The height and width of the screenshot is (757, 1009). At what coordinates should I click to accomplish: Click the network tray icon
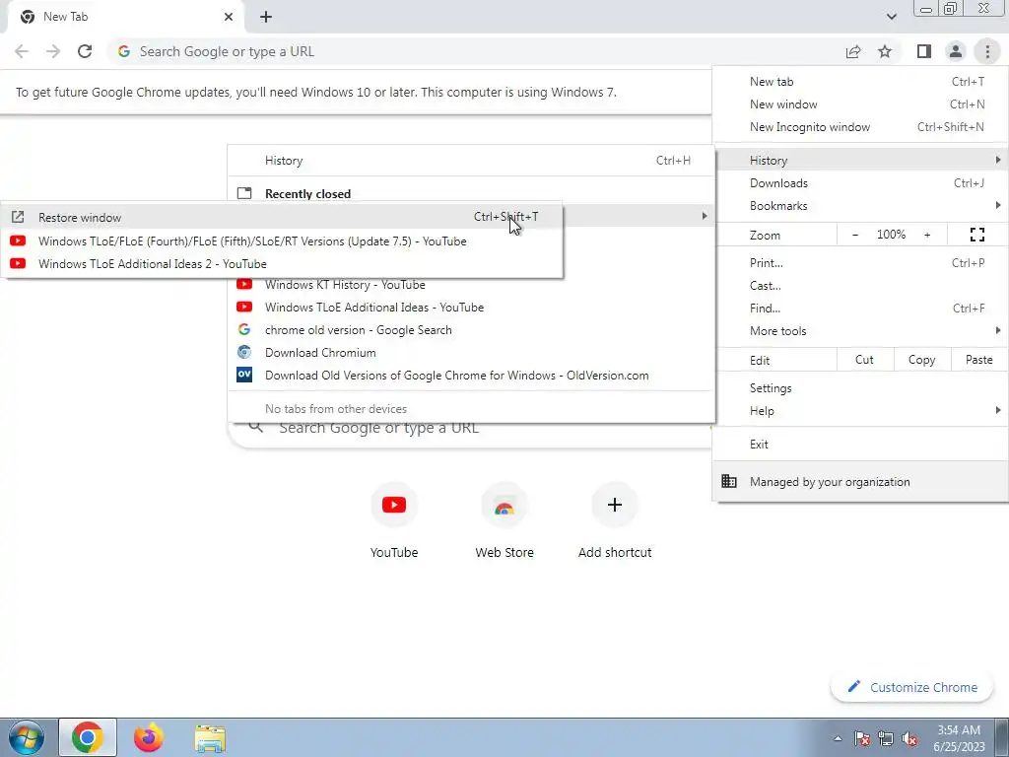886,738
